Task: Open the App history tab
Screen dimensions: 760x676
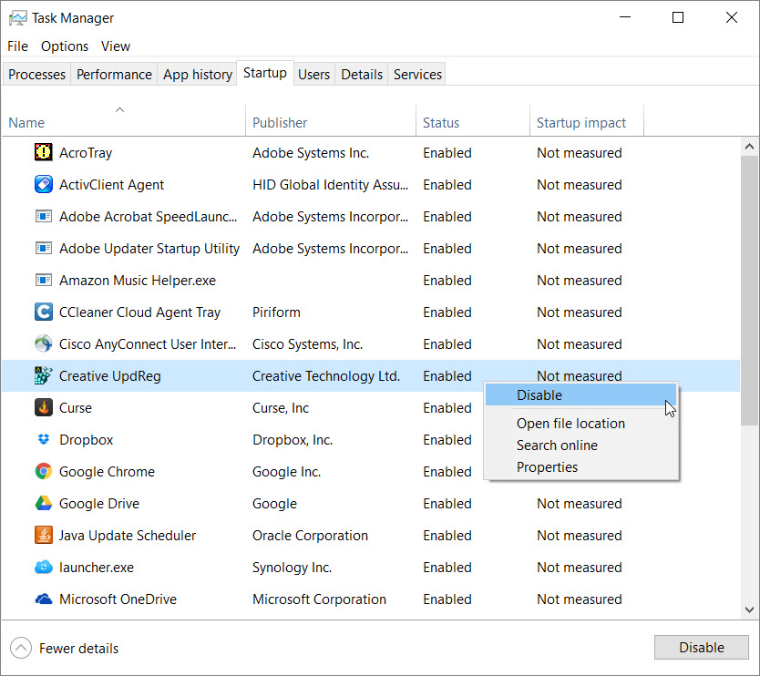Action: (x=197, y=74)
